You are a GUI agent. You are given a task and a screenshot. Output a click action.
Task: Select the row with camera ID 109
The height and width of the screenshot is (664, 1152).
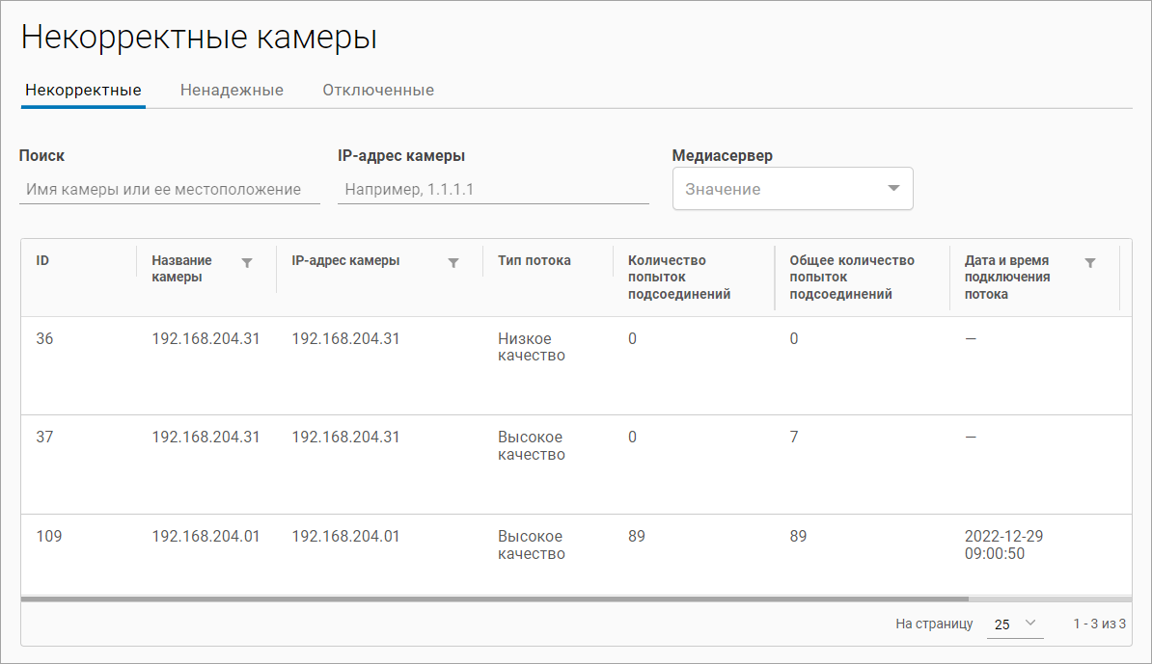click(x=48, y=537)
